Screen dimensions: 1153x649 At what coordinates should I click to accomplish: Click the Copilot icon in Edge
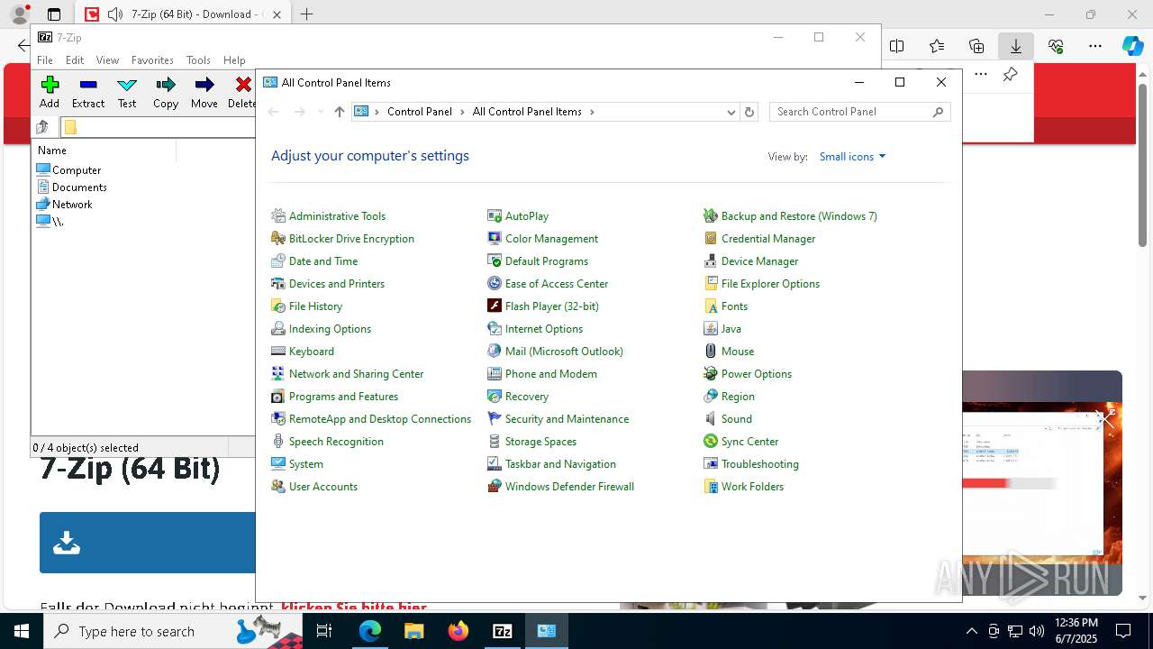(1132, 46)
